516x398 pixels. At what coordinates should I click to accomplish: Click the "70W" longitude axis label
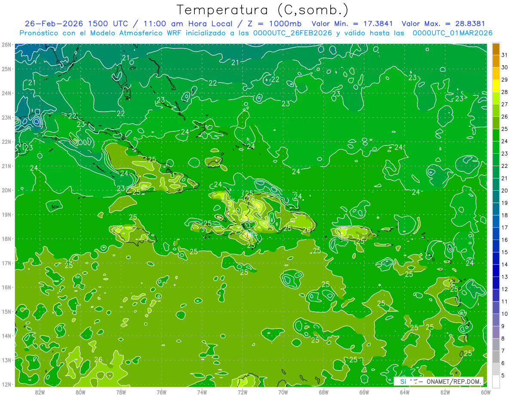(x=283, y=392)
